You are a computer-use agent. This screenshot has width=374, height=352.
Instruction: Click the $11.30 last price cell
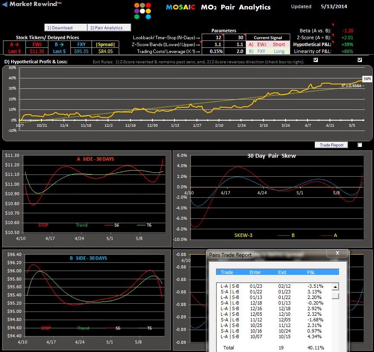click(37, 51)
